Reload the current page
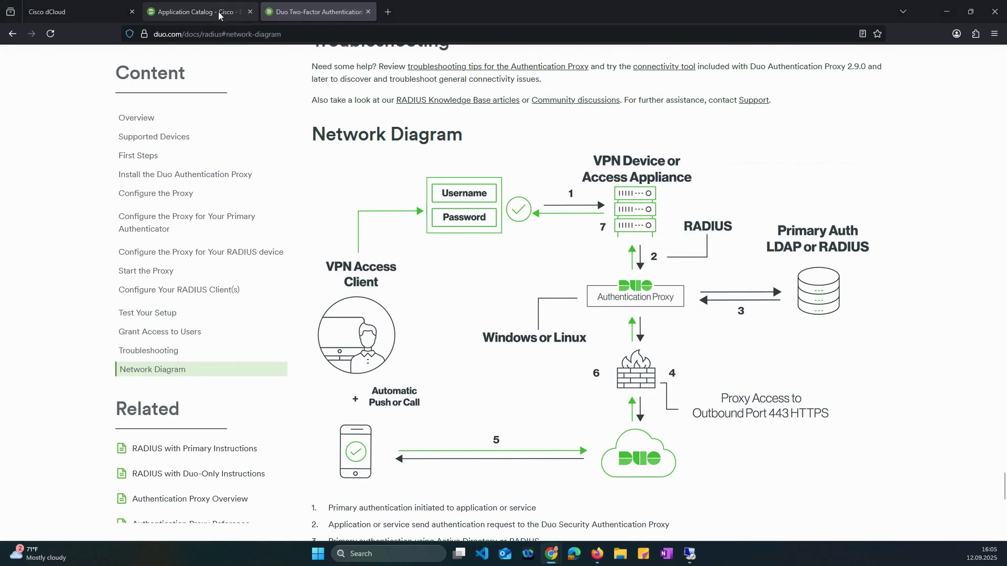This screenshot has width=1007, height=566. coord(50,34)
